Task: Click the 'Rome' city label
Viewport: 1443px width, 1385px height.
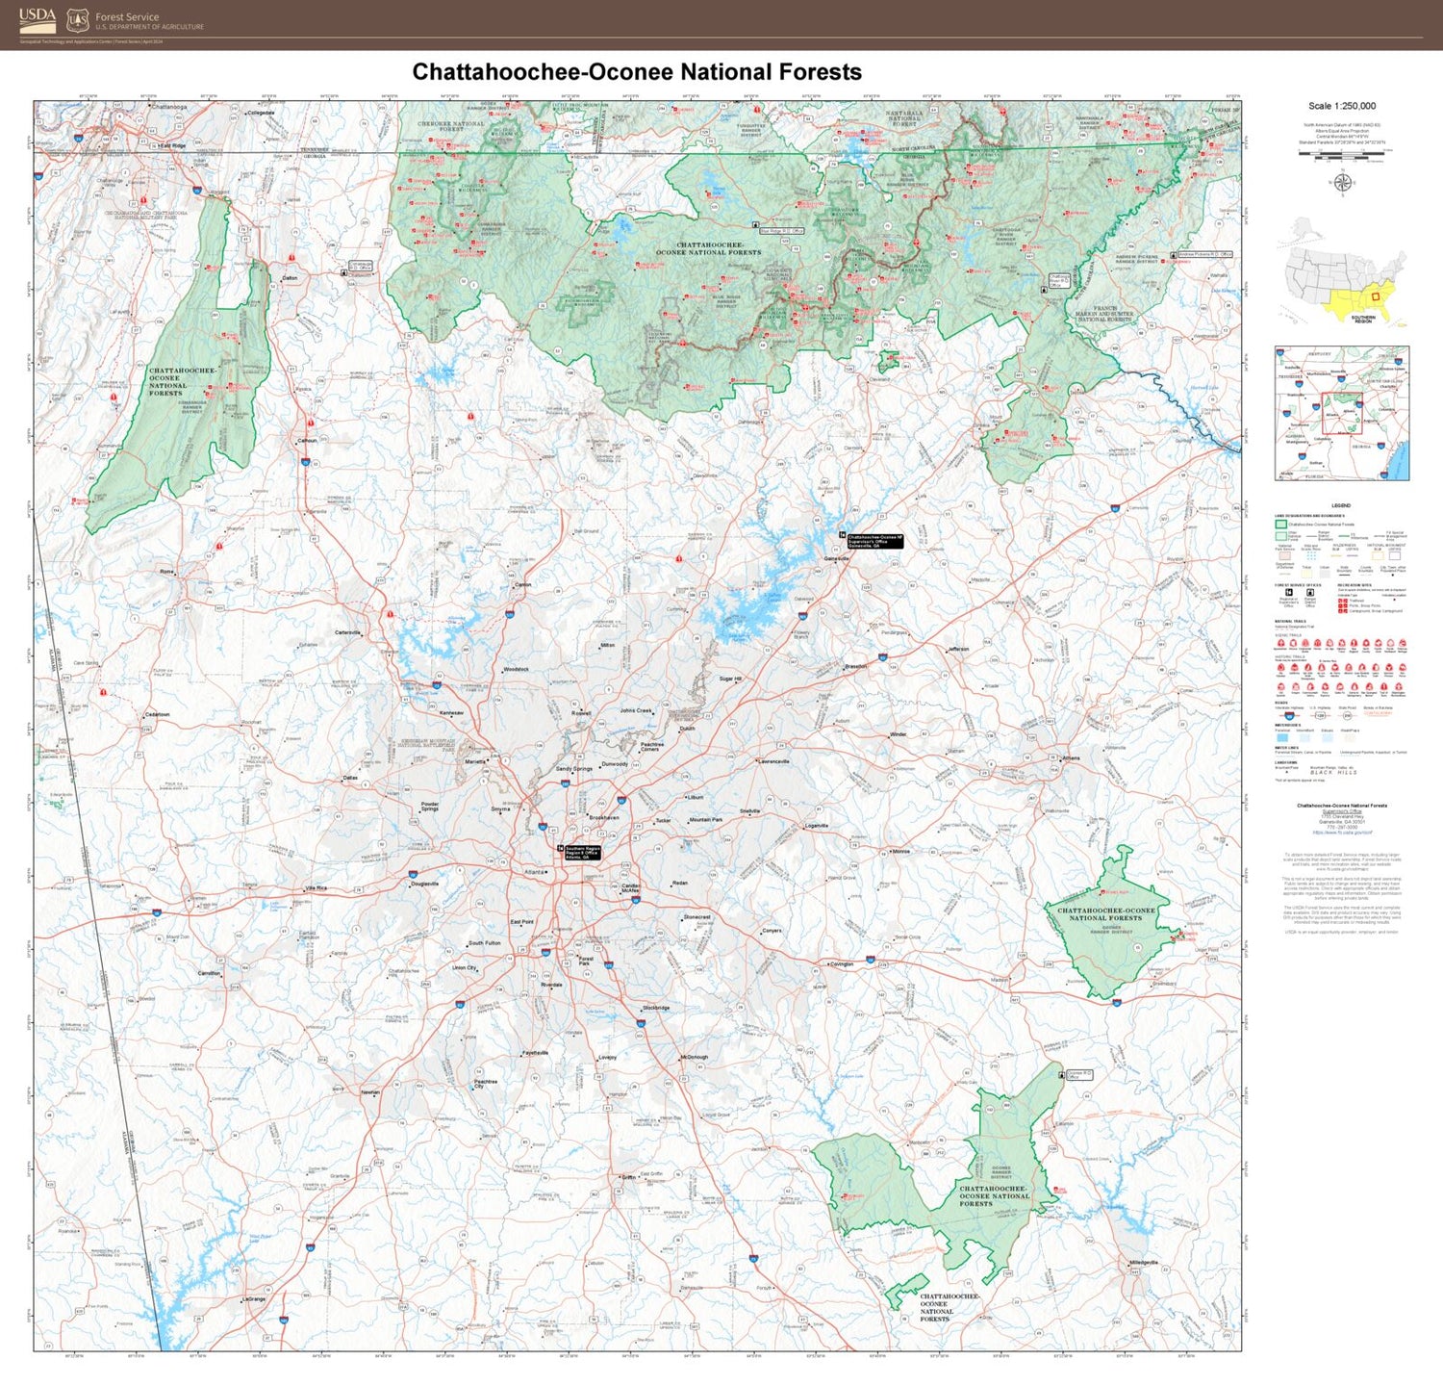Action: [166, 572]
